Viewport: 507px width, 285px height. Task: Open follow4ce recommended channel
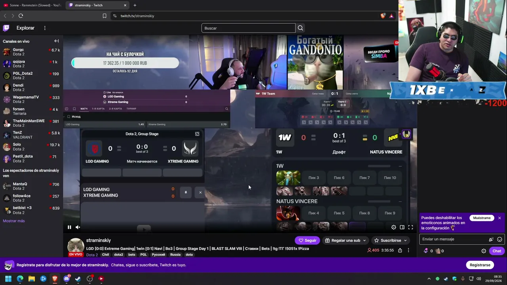(31, 198)
